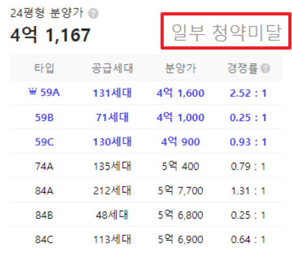This screenshot has width=292, height=253.
Task: Click the 2.52 : 1 competition rate
Action: click(248, 94)
